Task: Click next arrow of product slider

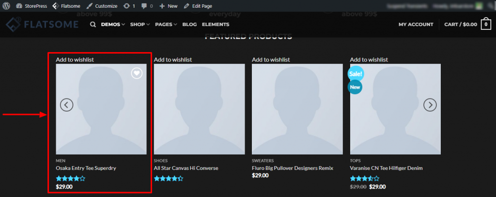Action: point(430,105)
